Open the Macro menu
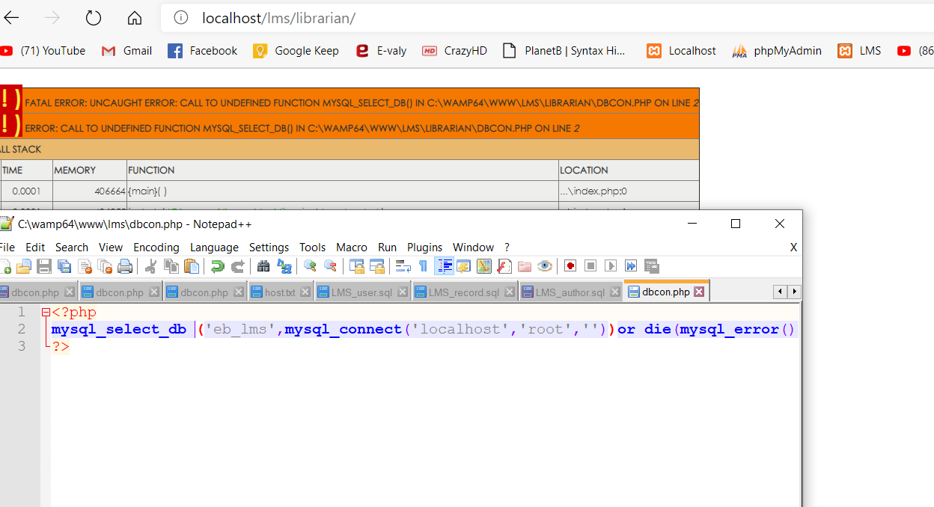 (351, 248)
